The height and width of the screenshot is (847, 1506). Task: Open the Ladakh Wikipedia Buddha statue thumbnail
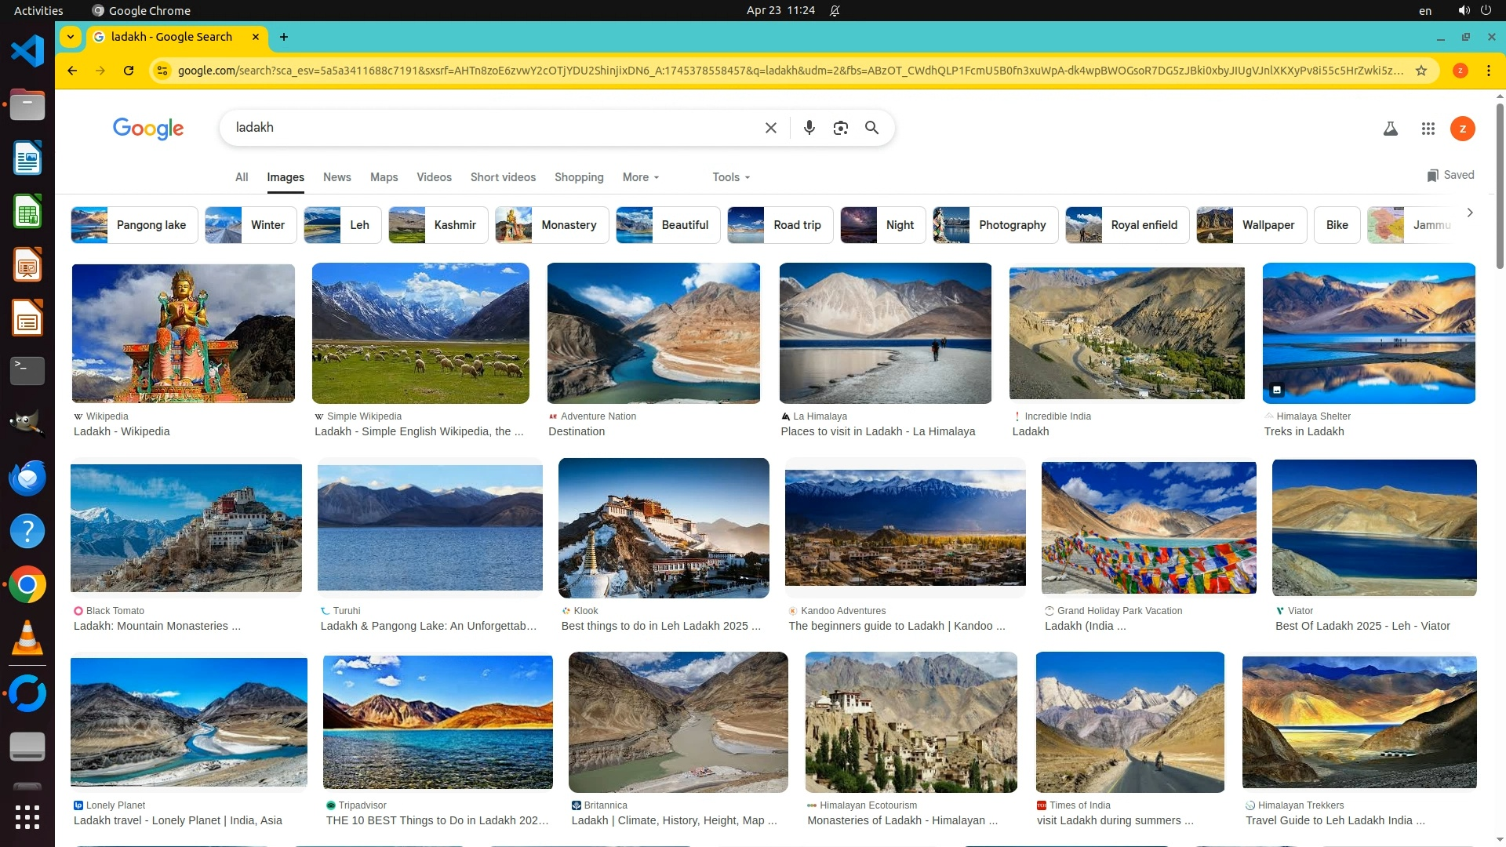click(x=183, y=333)
